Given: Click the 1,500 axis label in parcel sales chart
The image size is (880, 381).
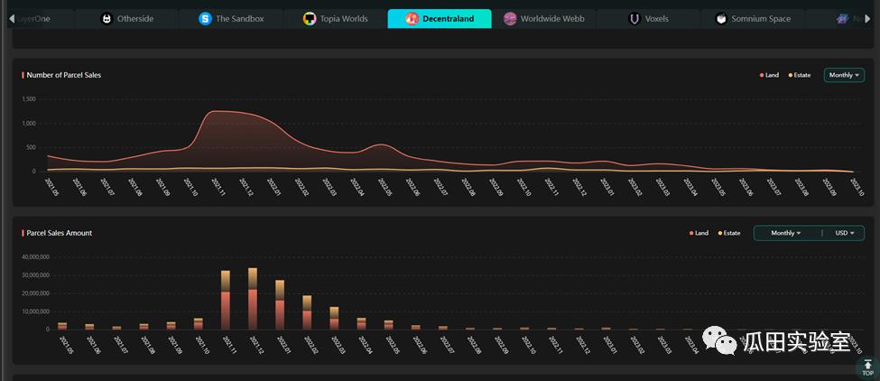Looking at the screenshot, I should [29, 99].
